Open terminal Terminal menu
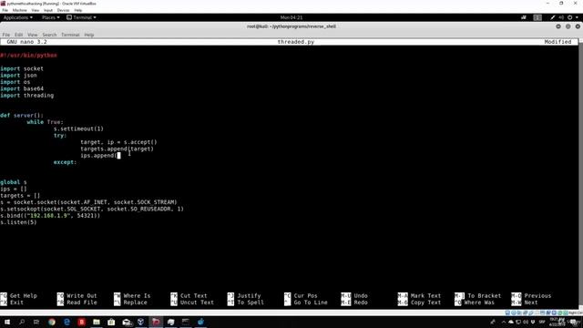 (70, 35)
